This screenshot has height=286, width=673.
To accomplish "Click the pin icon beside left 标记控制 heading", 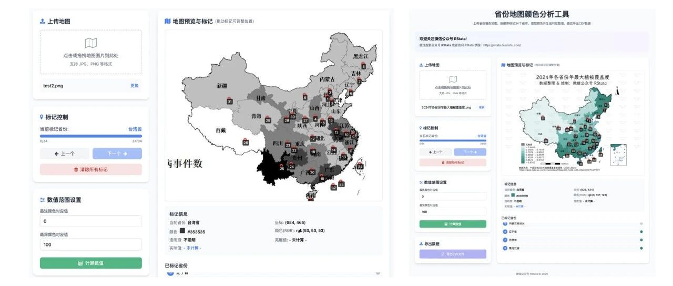I will click(42, 117).
